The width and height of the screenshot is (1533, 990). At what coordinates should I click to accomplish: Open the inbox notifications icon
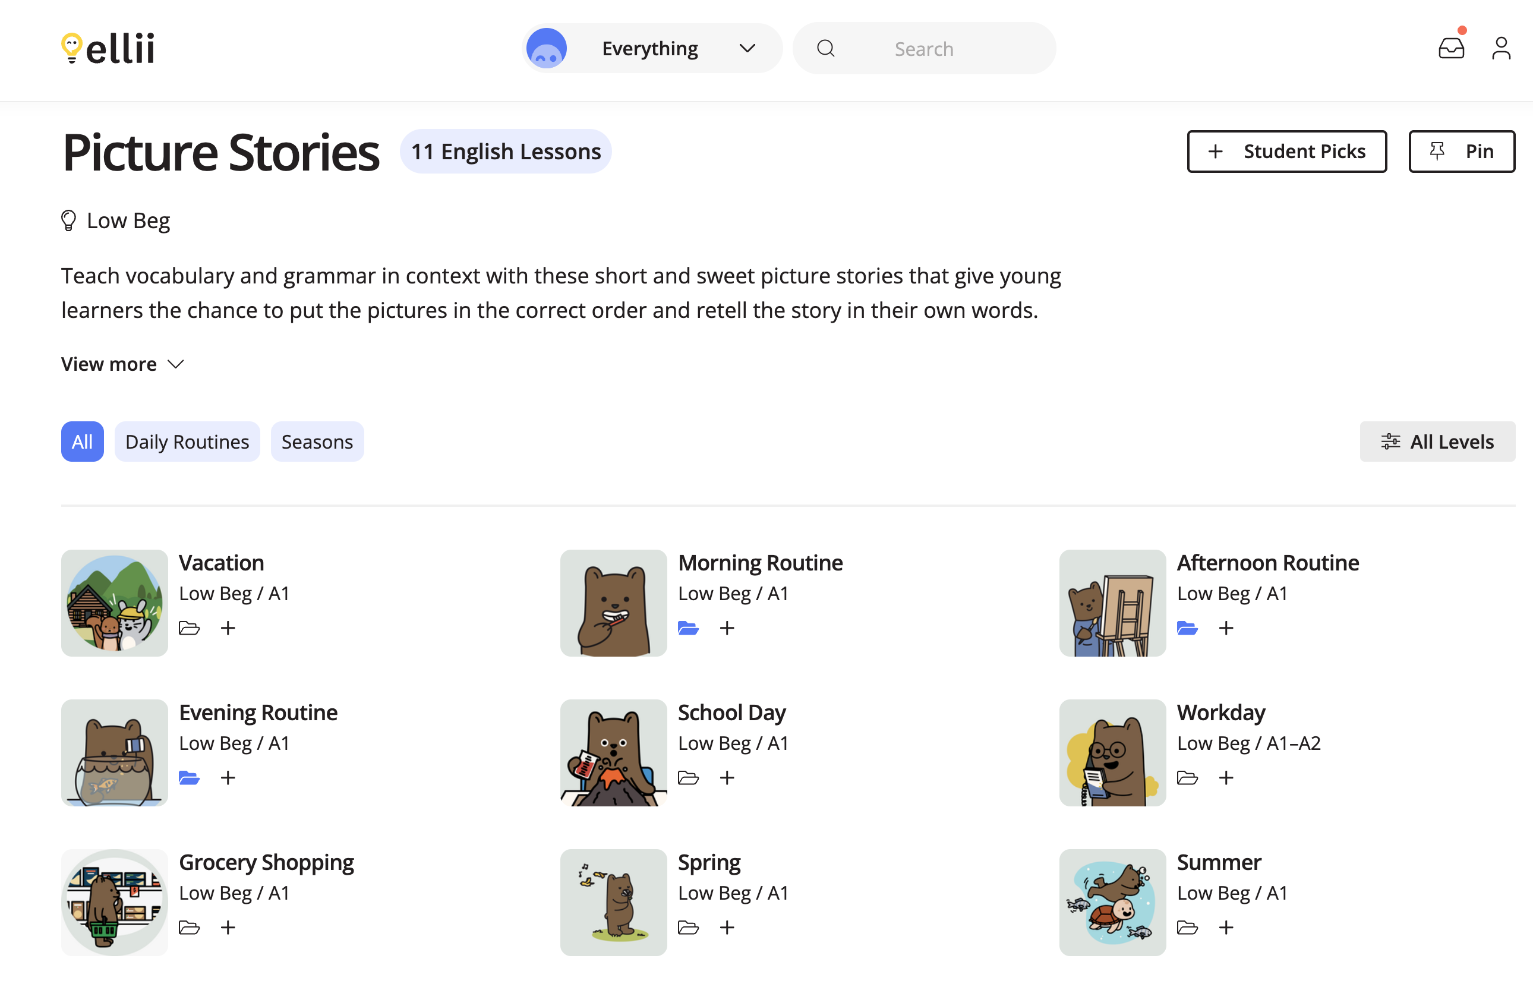pyautogui.click(x=1451, y=47)
